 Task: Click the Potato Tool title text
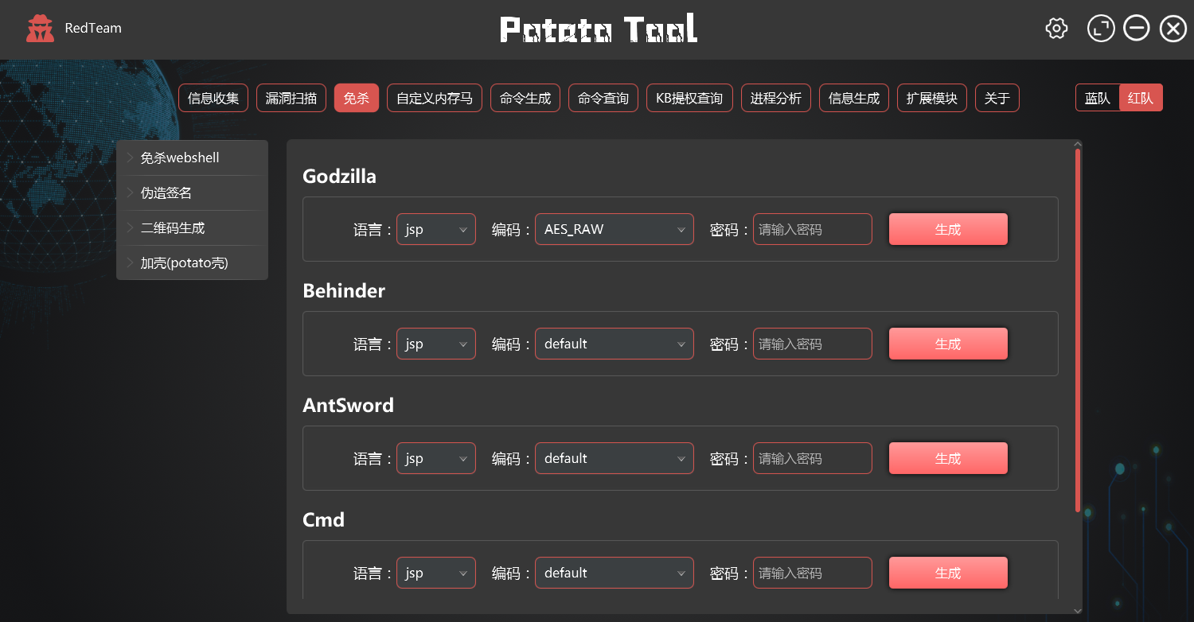click(x=598, y=29)
